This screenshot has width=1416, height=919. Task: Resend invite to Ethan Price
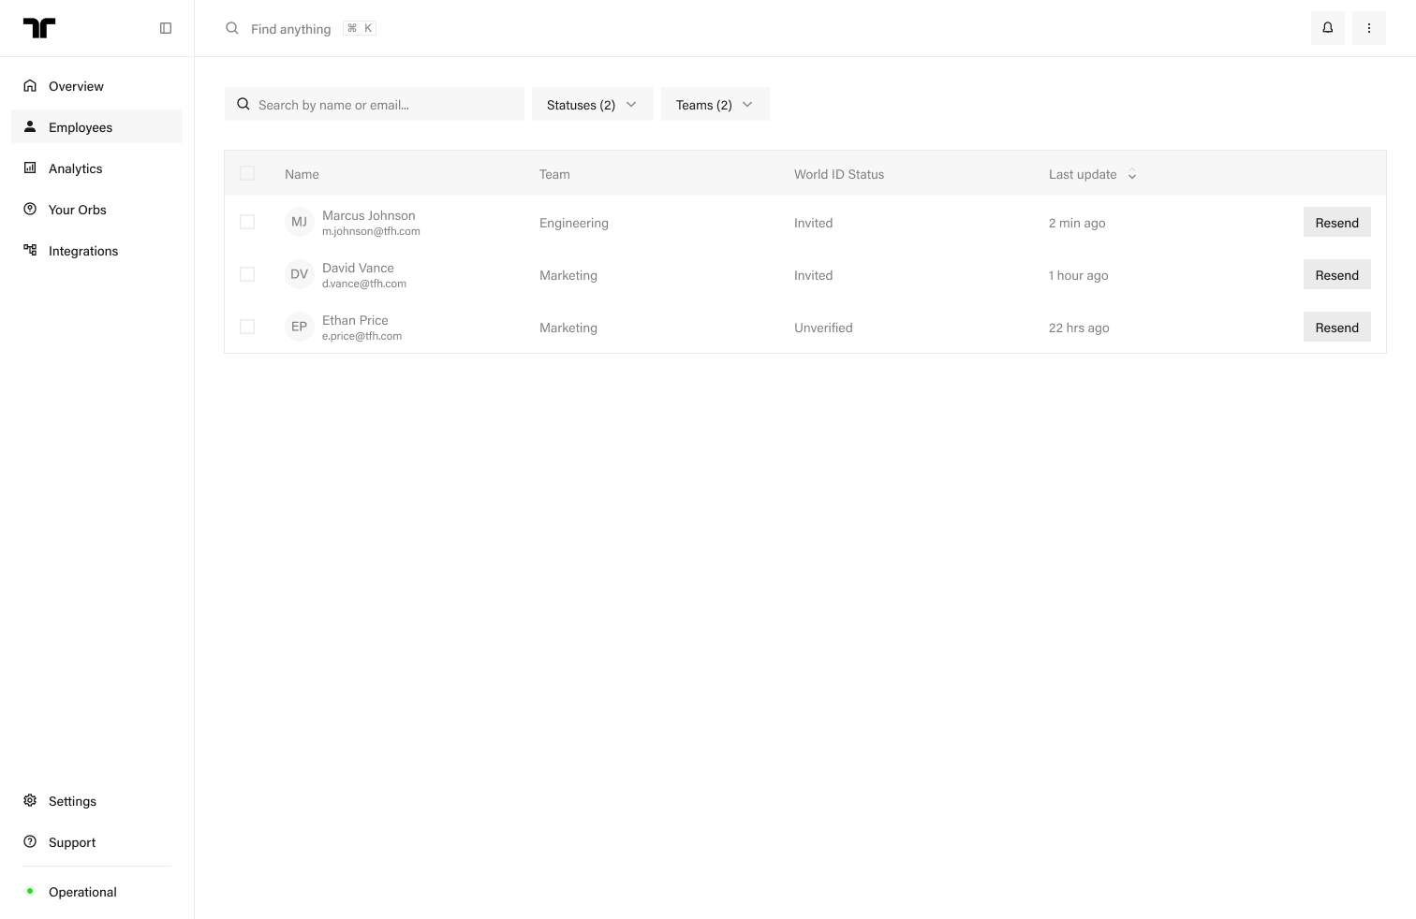pyautogui.click(x=1337, y=327)
